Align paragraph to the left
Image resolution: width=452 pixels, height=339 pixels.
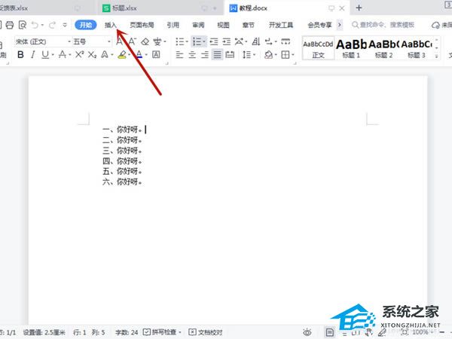tap(179, 54)
